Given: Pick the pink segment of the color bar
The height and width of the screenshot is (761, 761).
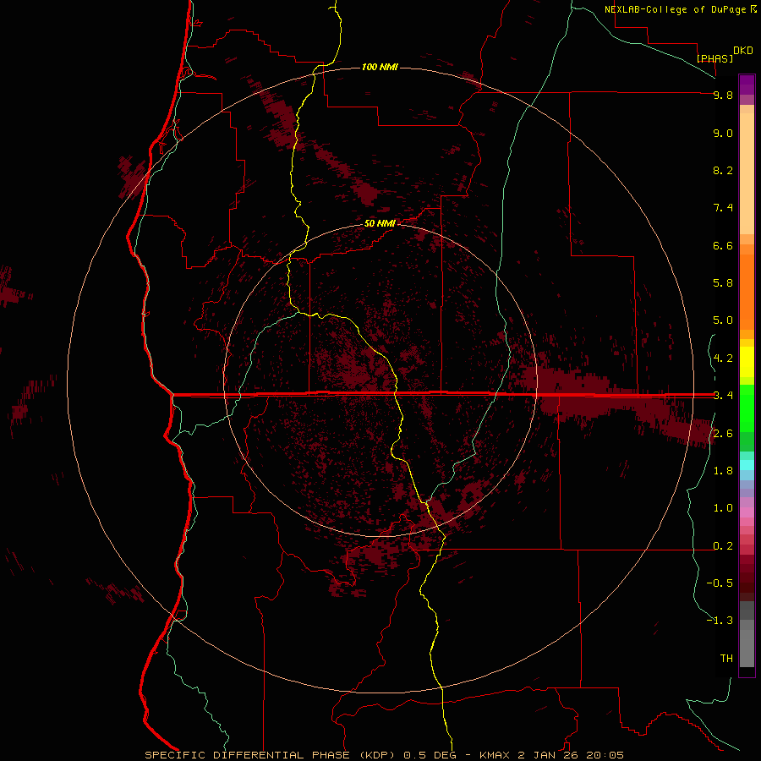Looking at the screenshot, I should pyautogui.click(x=747, y=512).
